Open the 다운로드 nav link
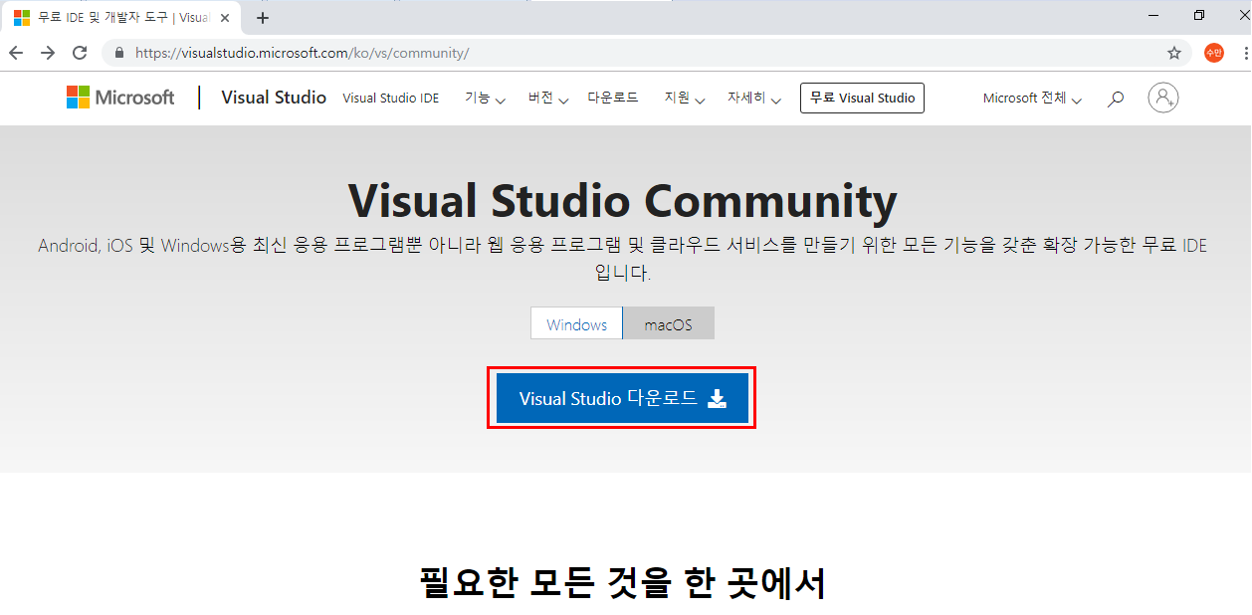 613,98
